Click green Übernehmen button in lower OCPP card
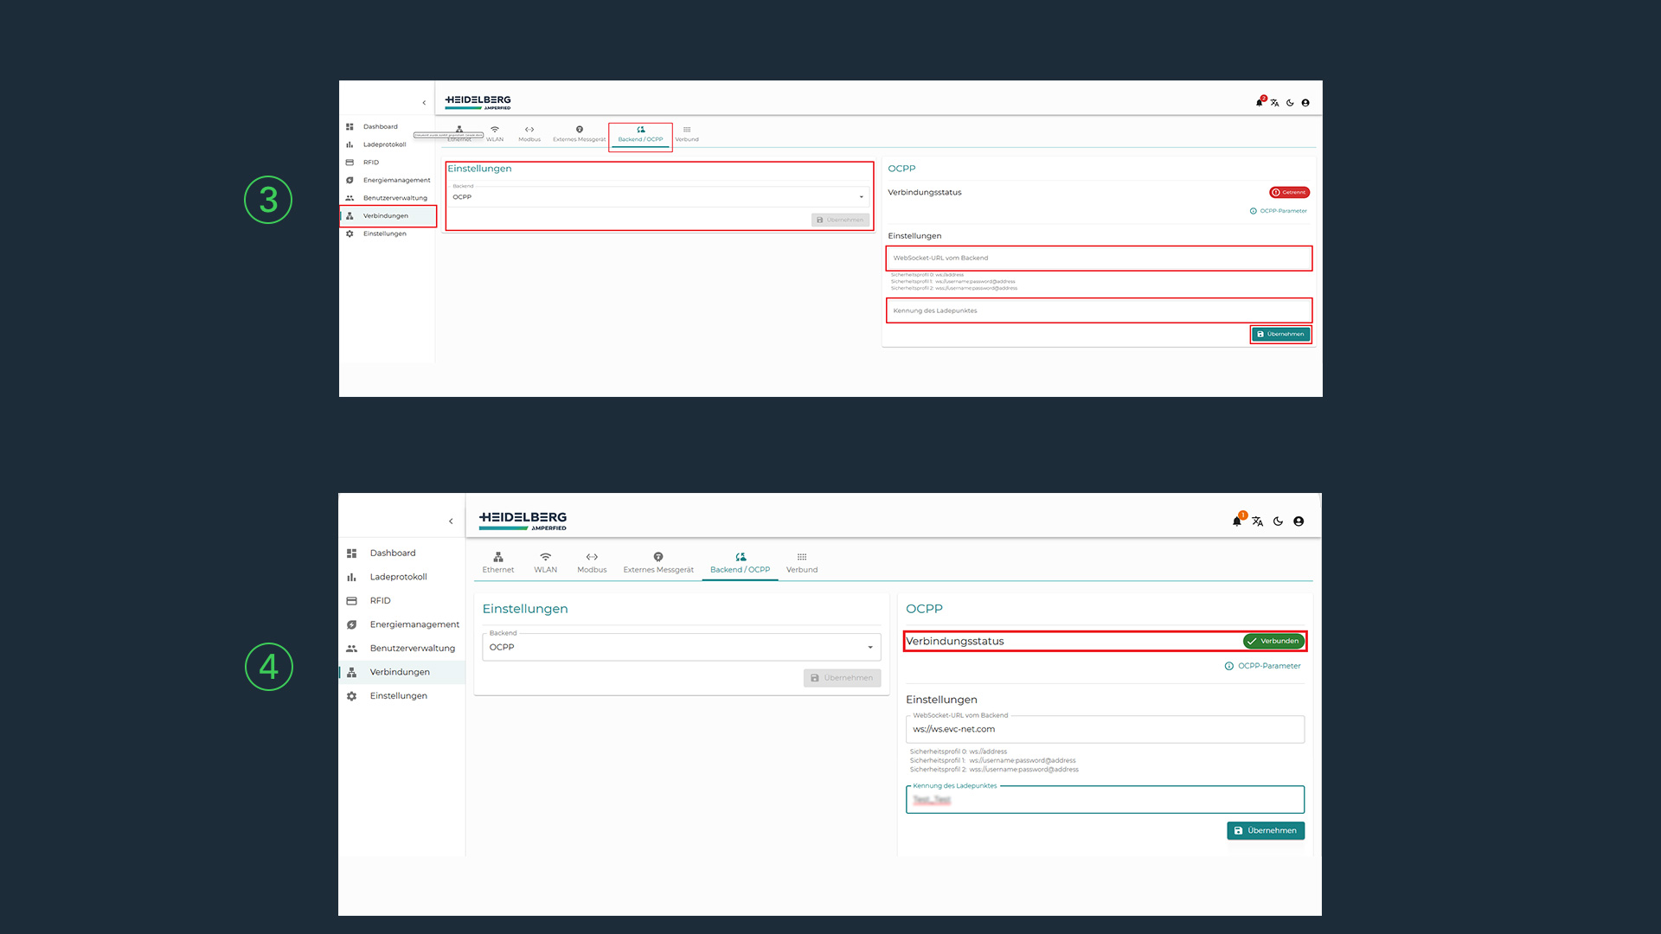The image size is (1661, 934). pos(1266,831)
